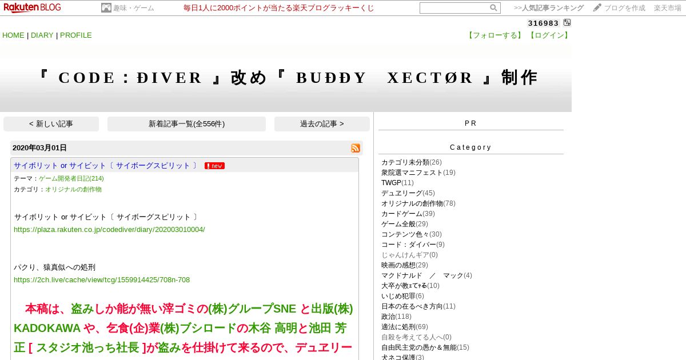Select category 適法に処刑
Viewport: 686px width, 360px height.
tap(398, 327)
